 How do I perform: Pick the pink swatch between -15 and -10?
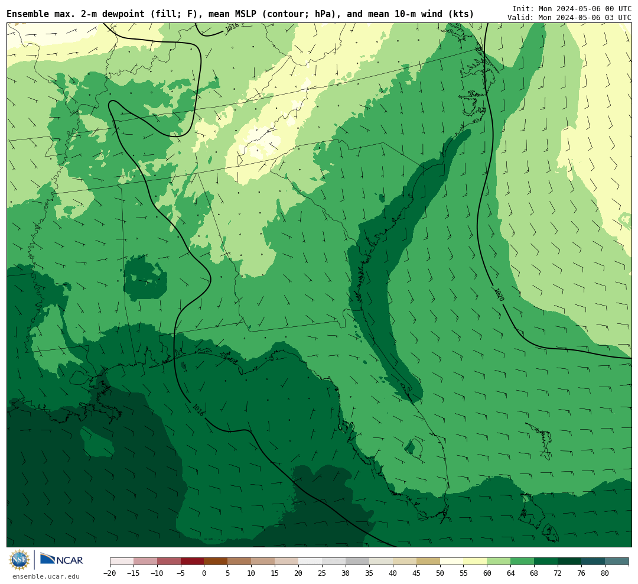click(x=145, y=562)
